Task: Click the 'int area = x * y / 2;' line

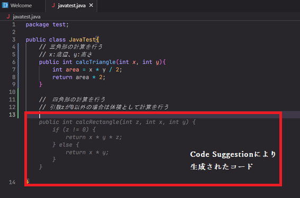Action: 87,70
